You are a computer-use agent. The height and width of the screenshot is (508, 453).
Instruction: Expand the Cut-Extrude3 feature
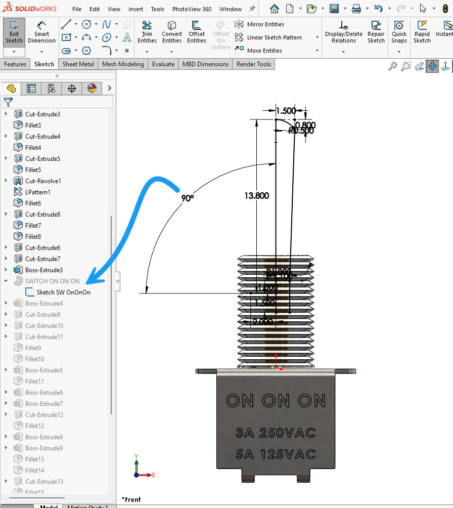tap(6, 114)
